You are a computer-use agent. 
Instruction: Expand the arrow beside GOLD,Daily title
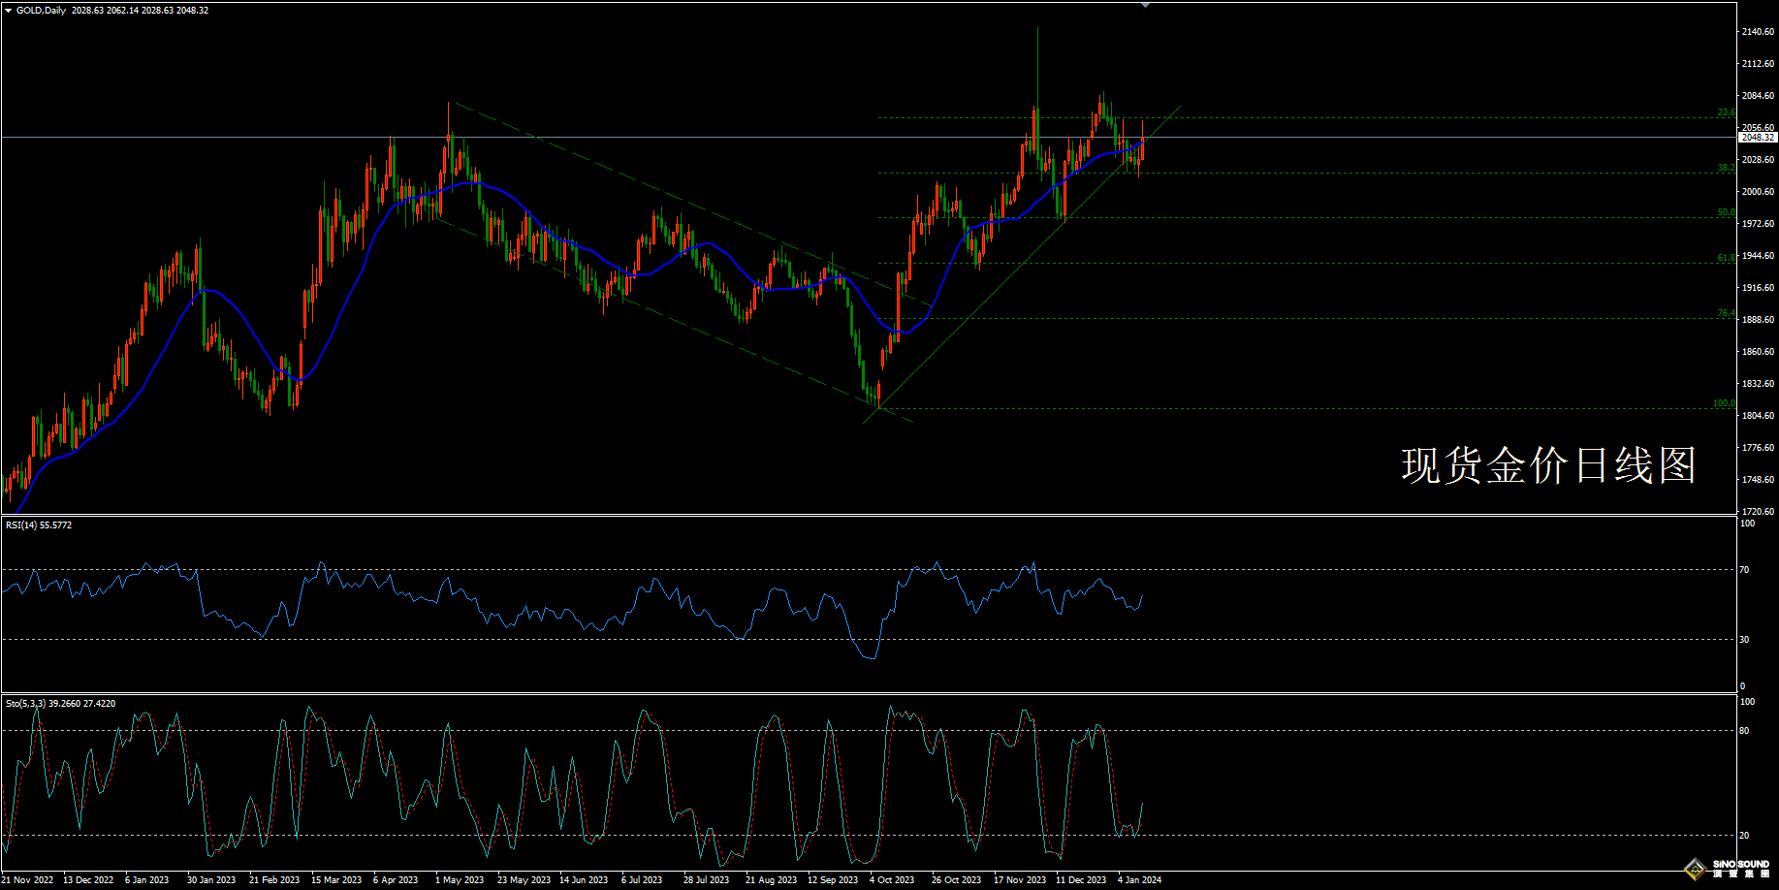[x=9, y=11]
